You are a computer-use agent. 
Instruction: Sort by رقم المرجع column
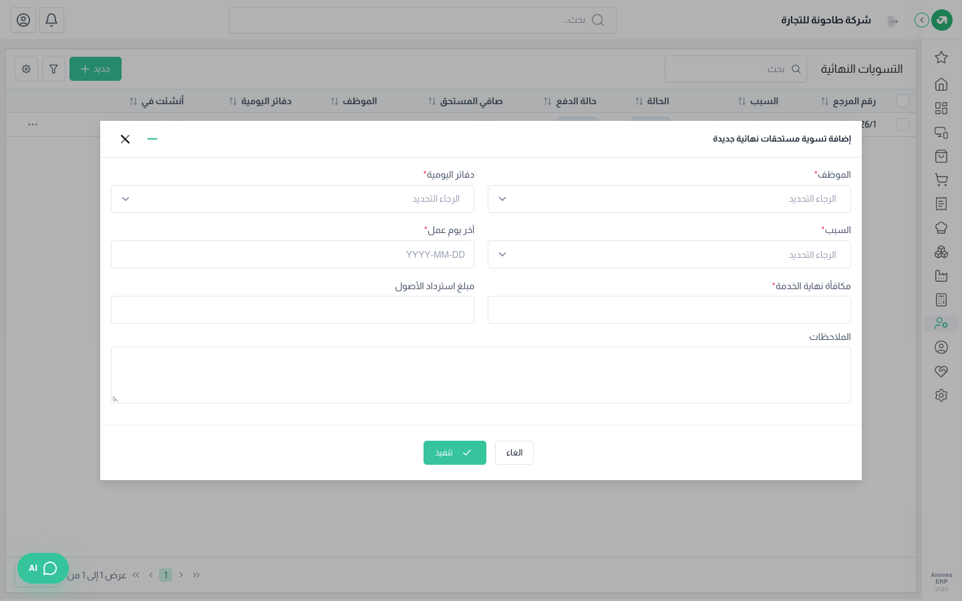tap(848, 101)
